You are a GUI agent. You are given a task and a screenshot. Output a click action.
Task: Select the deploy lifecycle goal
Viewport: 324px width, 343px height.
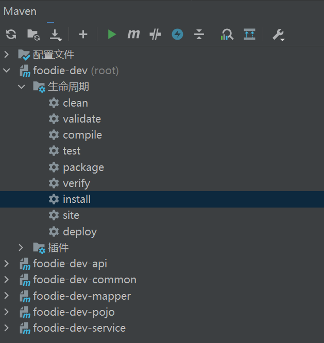pos(79,232)
